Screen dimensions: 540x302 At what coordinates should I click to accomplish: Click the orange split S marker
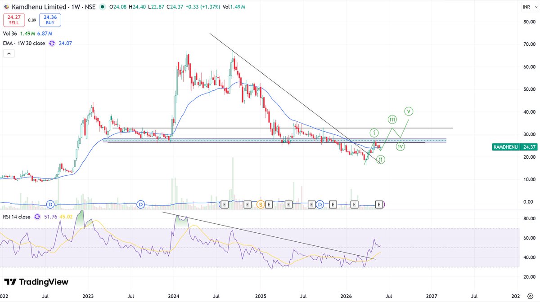[260, 204]
